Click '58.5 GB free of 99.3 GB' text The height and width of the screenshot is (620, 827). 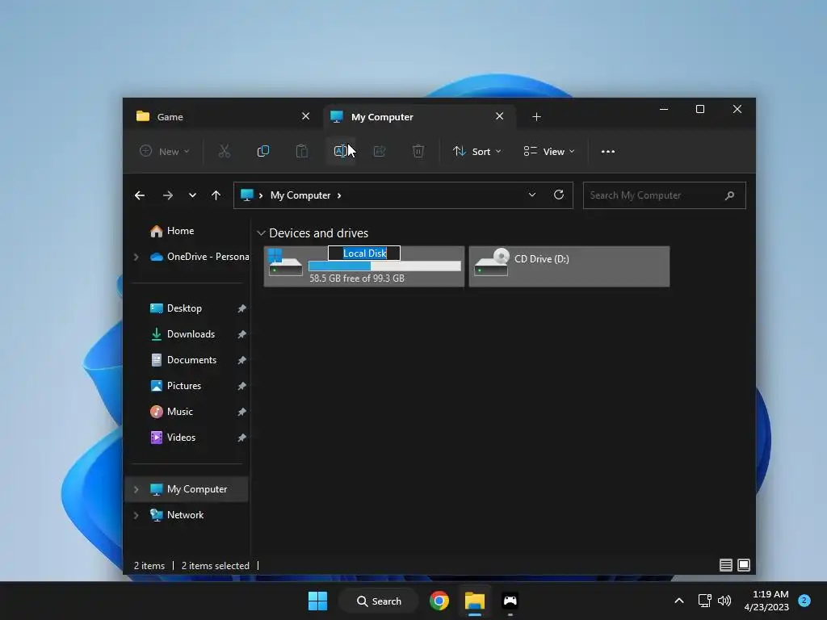point(357,279)
